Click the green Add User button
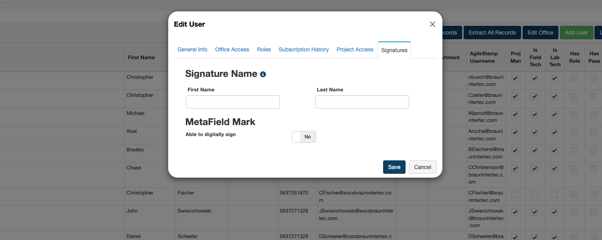This screenshot has width=602, height=240. point(576,33)
